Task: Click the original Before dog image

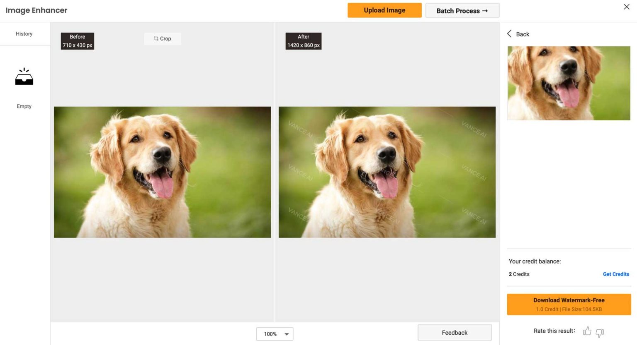Action: pyautogui.click(x=162, y=172)
